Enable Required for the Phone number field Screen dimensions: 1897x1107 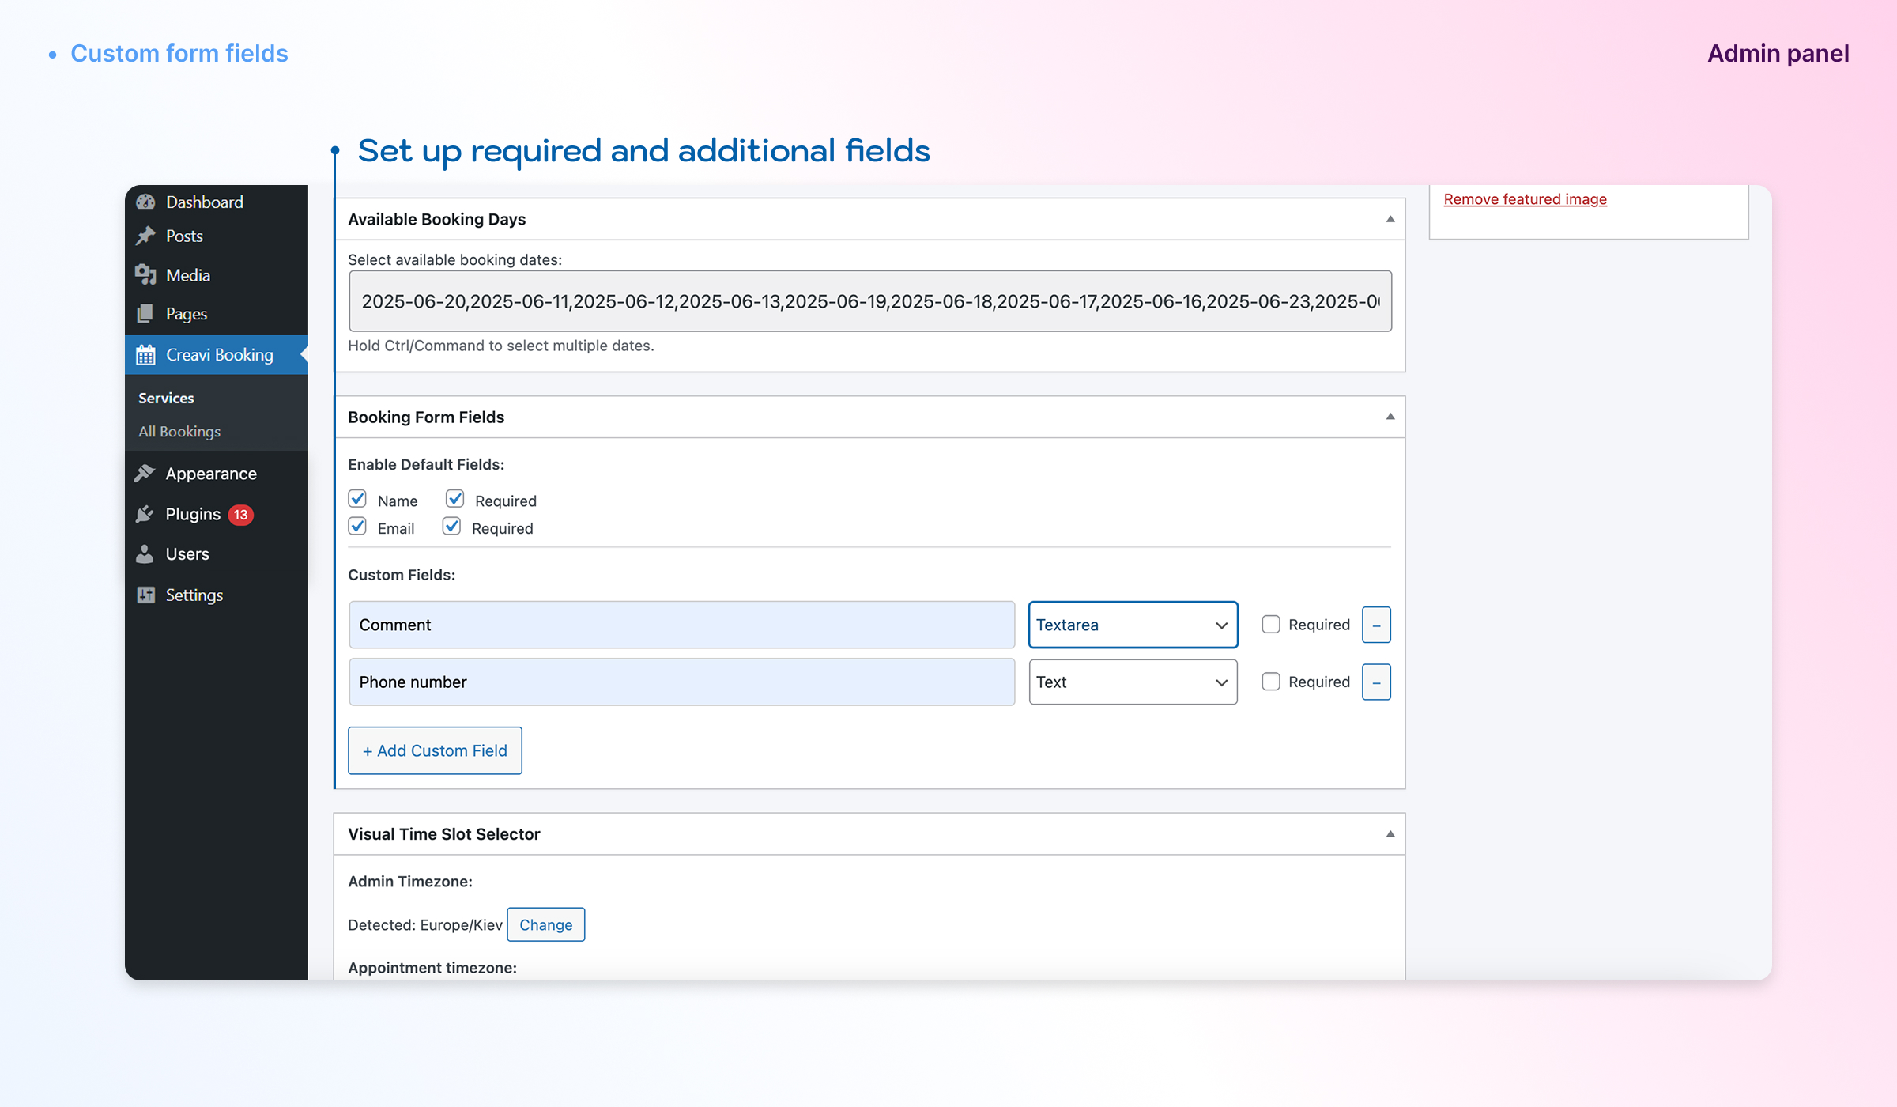tap(1271, 682)
